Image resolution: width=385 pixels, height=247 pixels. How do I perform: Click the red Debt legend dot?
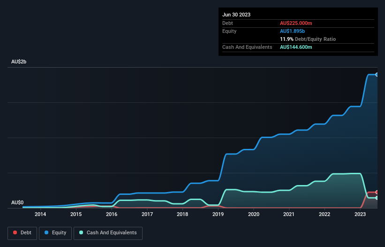coord(15,232)
